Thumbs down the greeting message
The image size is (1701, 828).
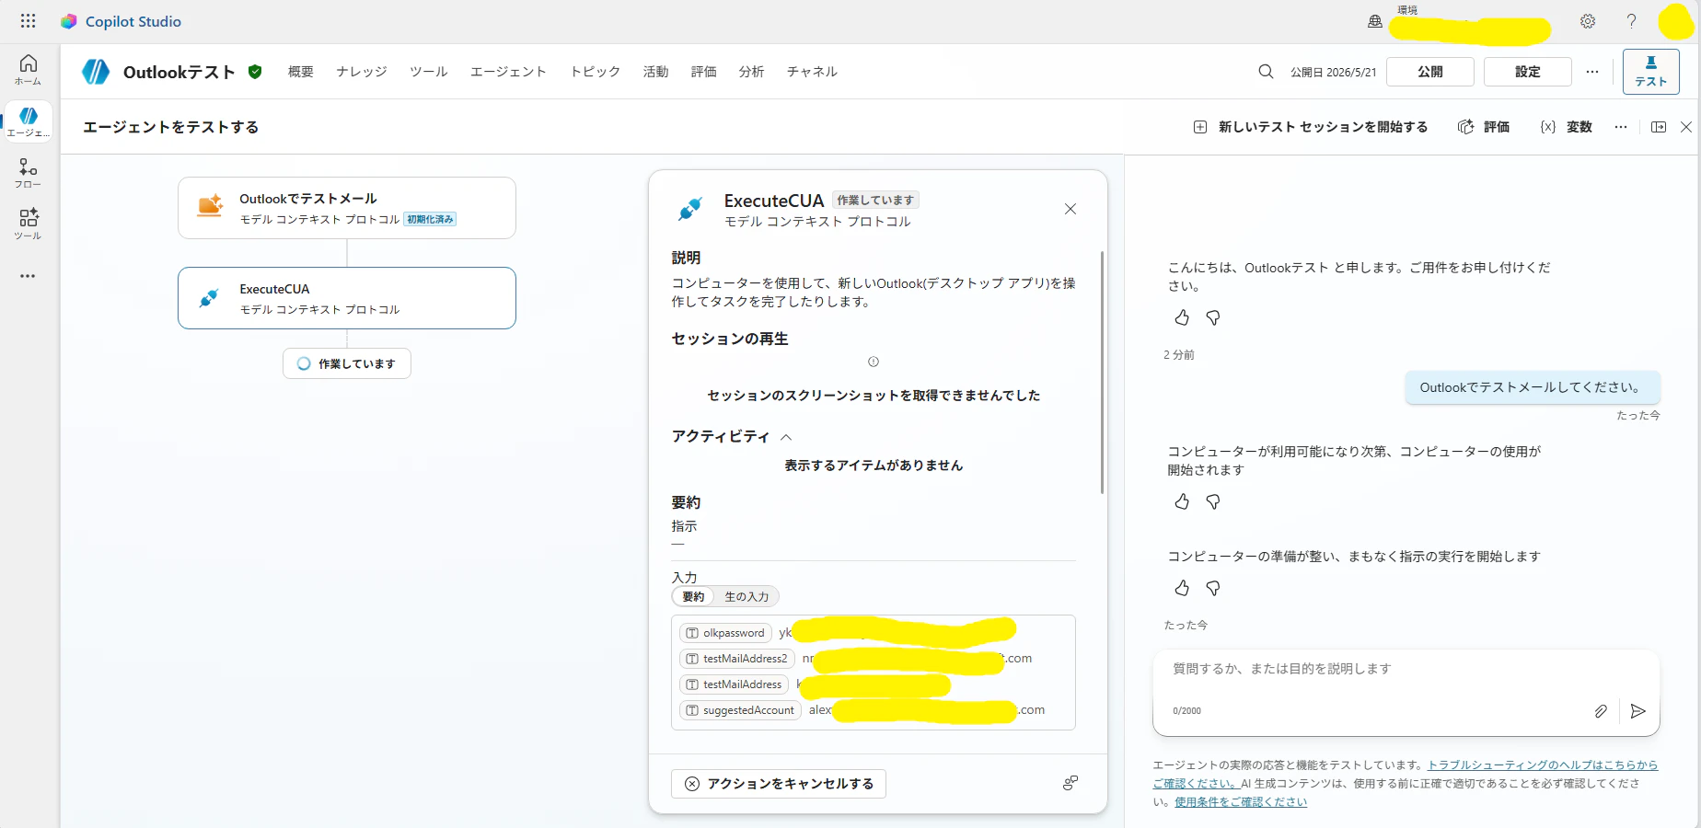pos(1213,317)
